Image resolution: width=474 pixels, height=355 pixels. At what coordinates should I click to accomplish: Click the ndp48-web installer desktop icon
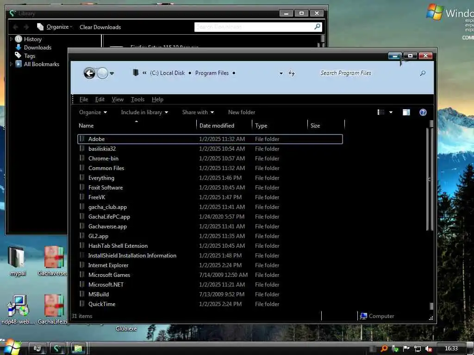[x=18, y=310]
